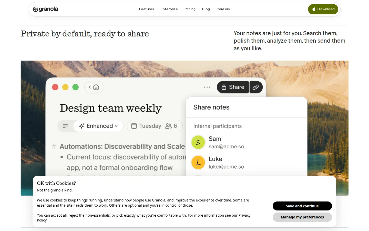Accept cookies with Save and continue
The height and width of the screenshot is (231, 369).
tap(302, 206)
